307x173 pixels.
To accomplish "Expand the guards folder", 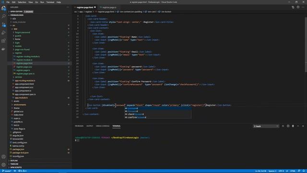I will pyautogui.click(x=18, y=36).
